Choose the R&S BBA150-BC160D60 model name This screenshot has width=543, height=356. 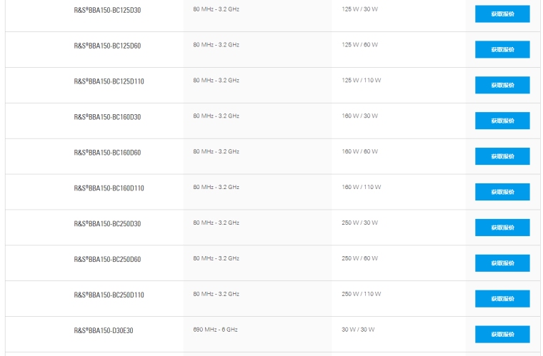click(x=107, y=153)
